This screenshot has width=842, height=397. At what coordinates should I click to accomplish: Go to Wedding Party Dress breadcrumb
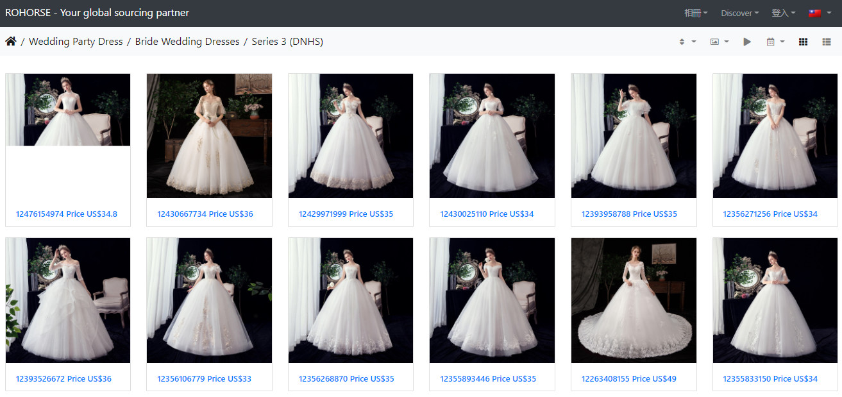coord(76,42)
